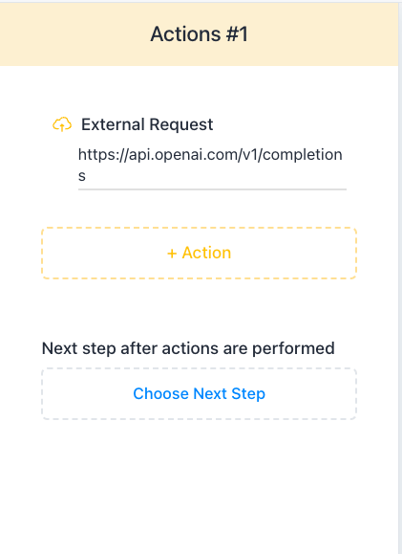This screenshot has height=554, width=402.
Task: Click the External Request label
Action: click(147, 124)
